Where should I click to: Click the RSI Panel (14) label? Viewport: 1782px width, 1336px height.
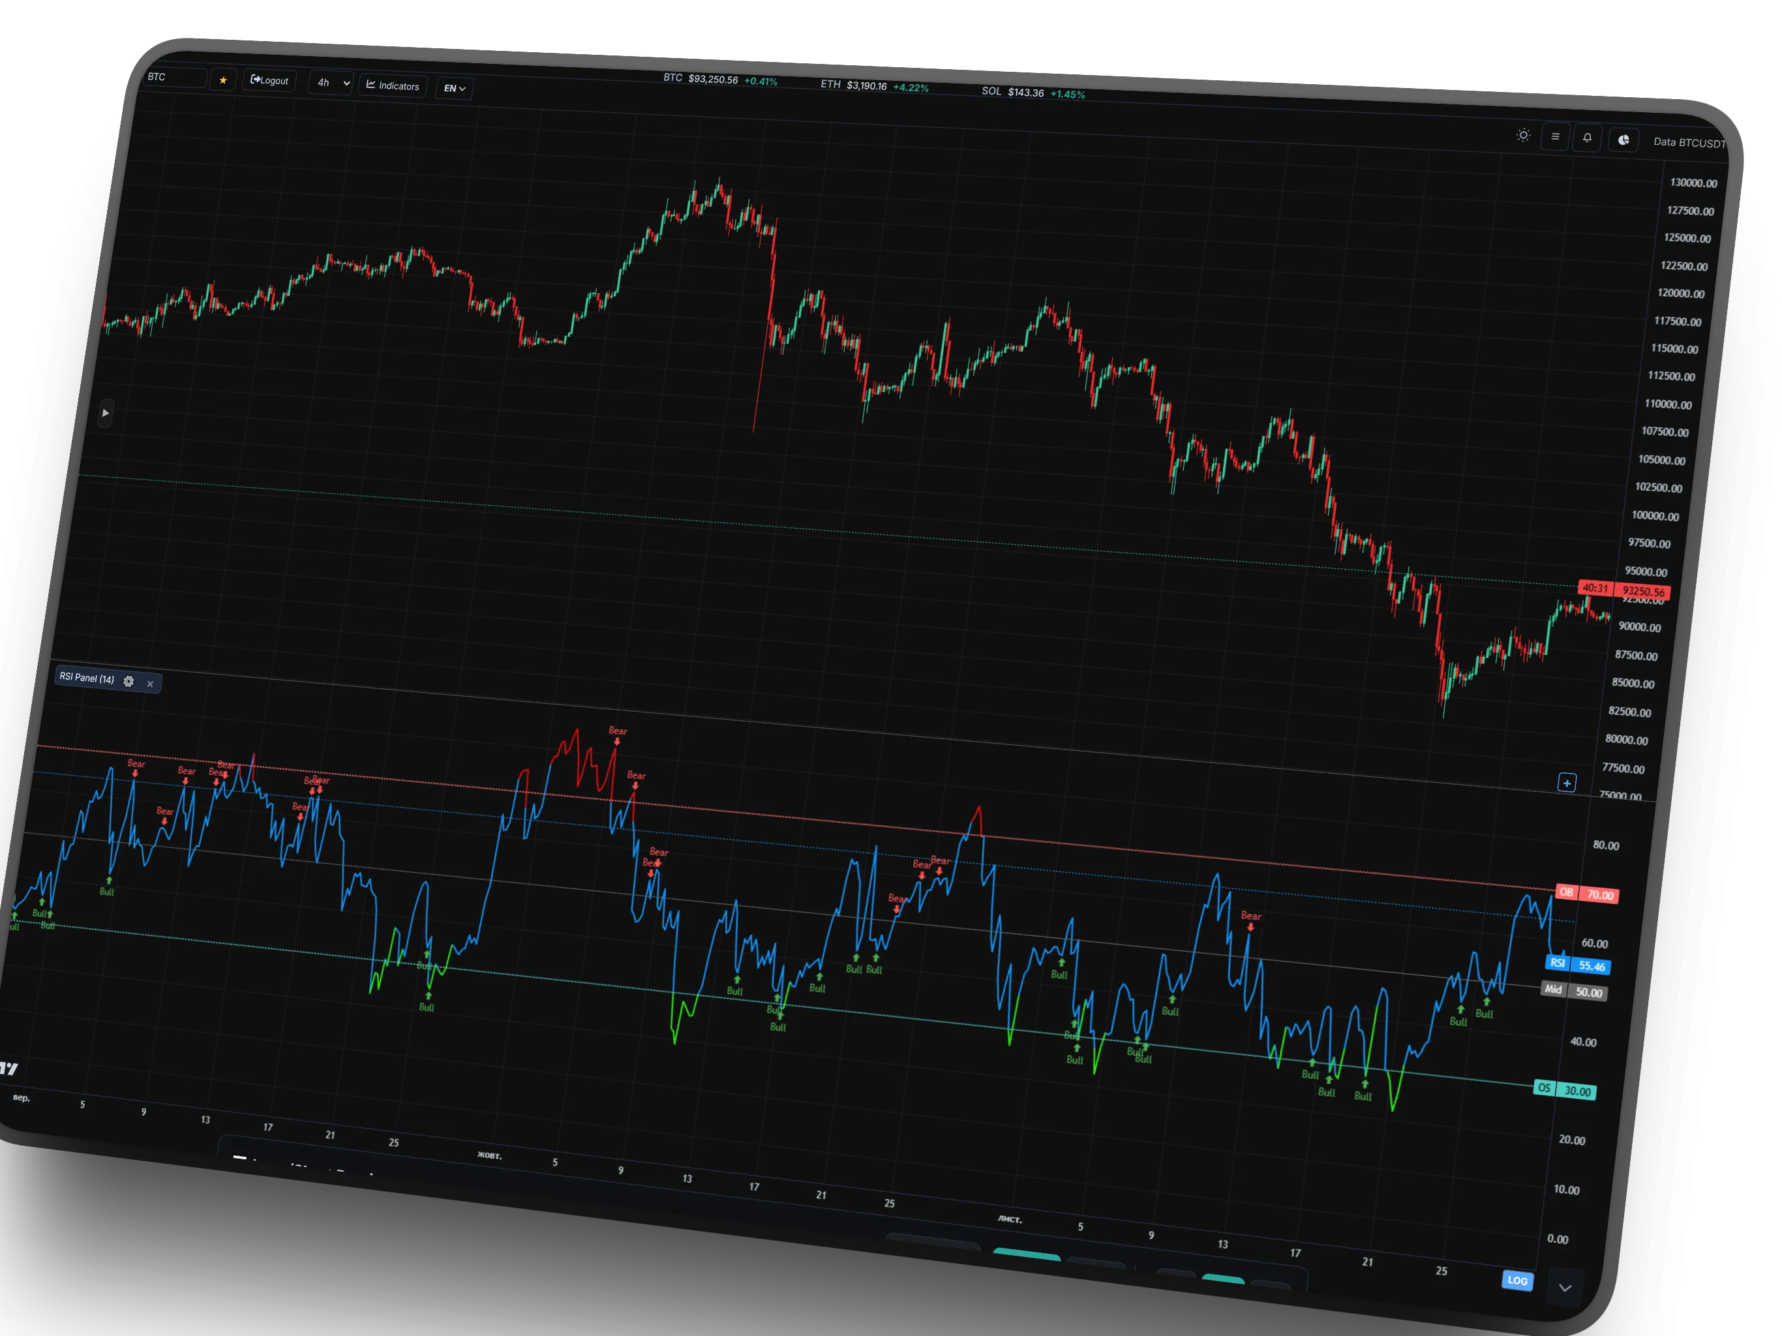coord(87,678)
